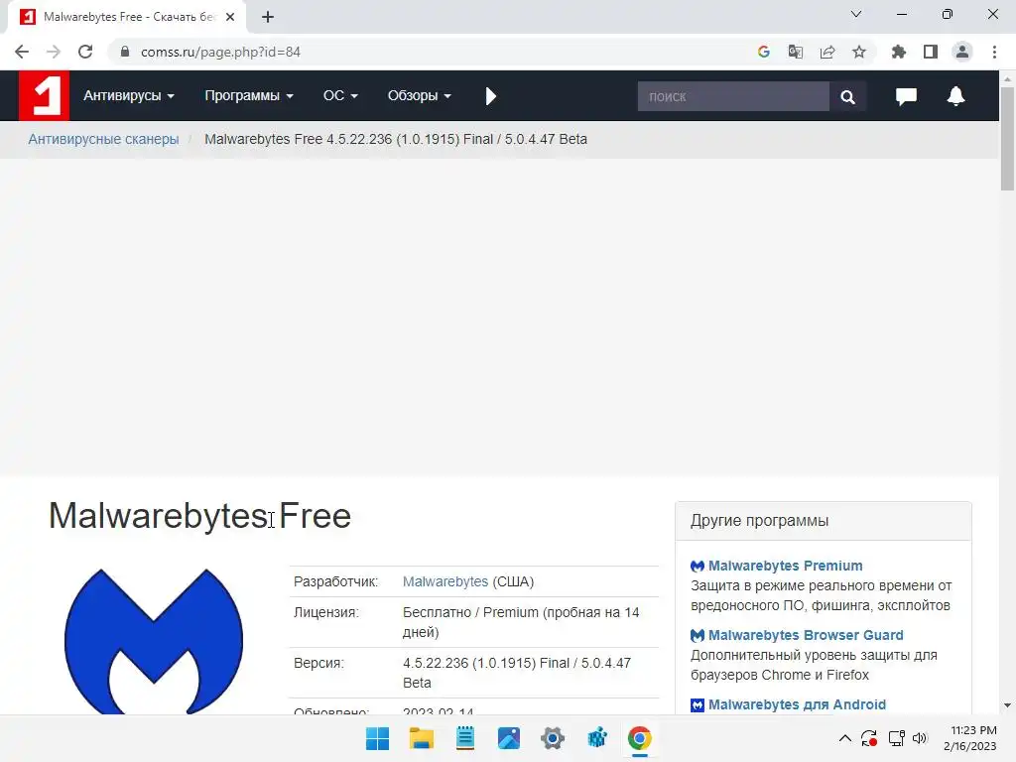Click the sync status tray icon with red dot

869,738
